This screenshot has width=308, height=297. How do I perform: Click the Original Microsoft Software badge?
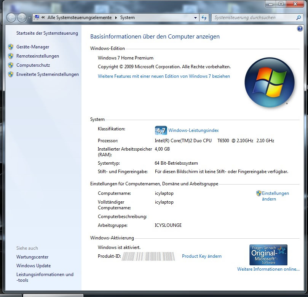click(268, 255)
